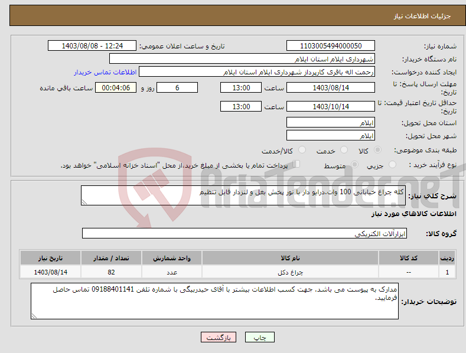Click the نام کالا column header

tap(290, 258)
